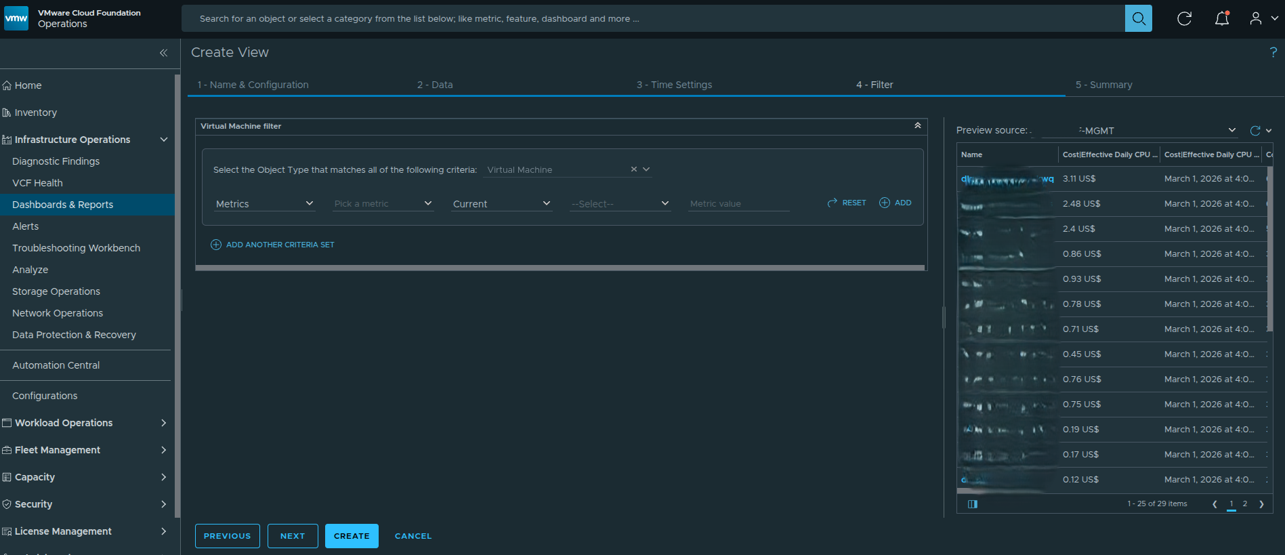
Task: Go to step 2 Data
Action: point(435,85)
